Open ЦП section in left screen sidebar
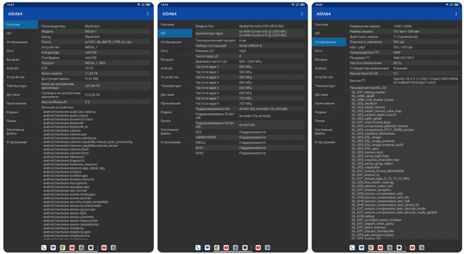Image resolution: width=464 pixels, height=254 pixels. click(x=21, y=33)
